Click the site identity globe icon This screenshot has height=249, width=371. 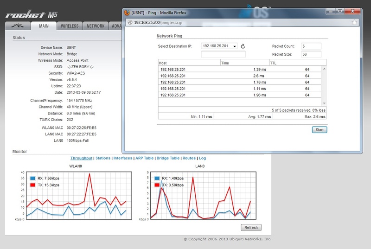tap(130, 22)
